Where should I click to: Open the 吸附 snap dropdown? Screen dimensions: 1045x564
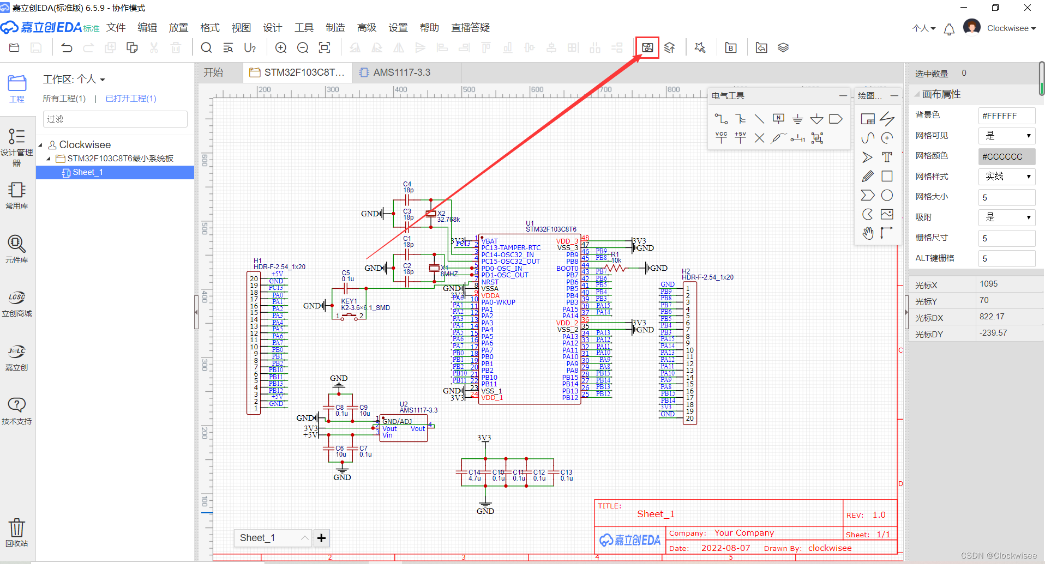(1007, 217)
